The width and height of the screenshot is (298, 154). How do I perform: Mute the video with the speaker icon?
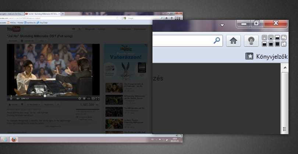coord(18,98)
